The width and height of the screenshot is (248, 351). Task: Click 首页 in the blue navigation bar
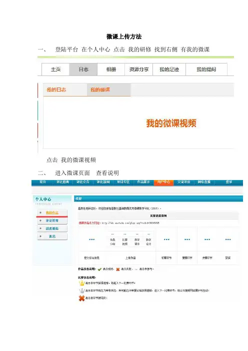click(x=42, y=182)
